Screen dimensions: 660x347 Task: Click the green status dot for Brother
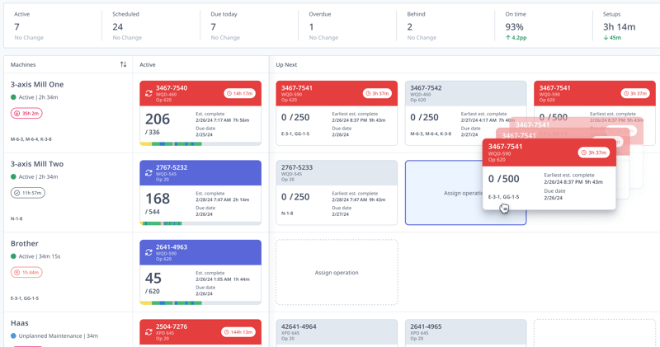pyautogui.click(x=13, y=256)
